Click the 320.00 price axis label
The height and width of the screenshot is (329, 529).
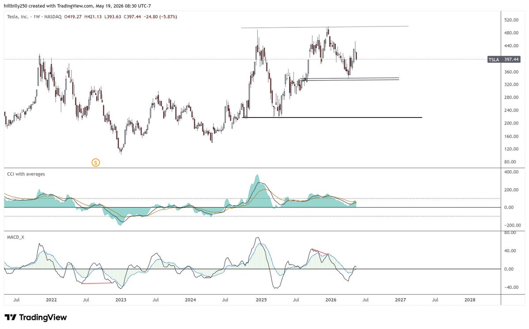point(511,84)
